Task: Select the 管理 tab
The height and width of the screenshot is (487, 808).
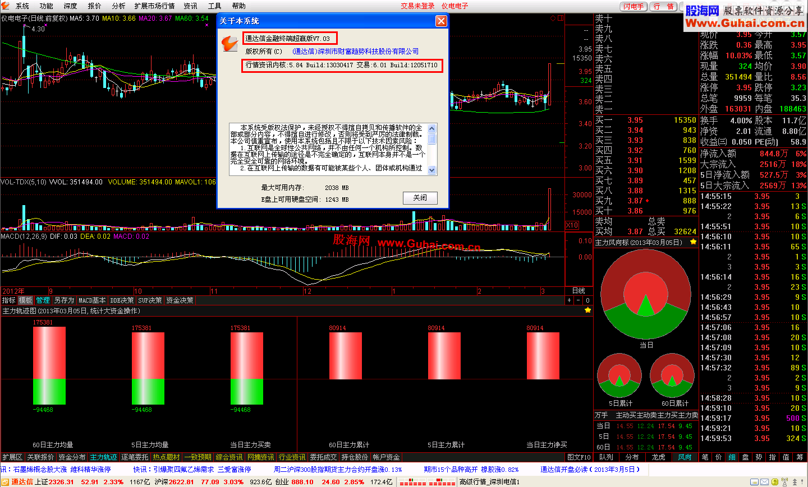Action: (x=43, y=300)
